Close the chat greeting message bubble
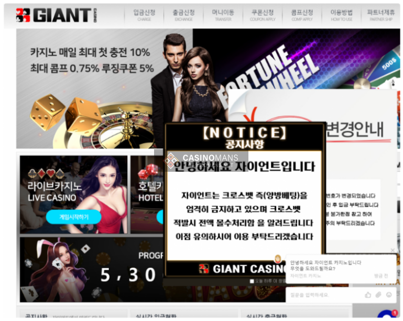The image size is (403, 321). (x=393, y=250)
